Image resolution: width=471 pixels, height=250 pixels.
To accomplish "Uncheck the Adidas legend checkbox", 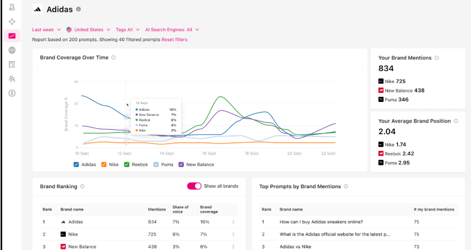I will pyautogui.click(x=76, y=164).
